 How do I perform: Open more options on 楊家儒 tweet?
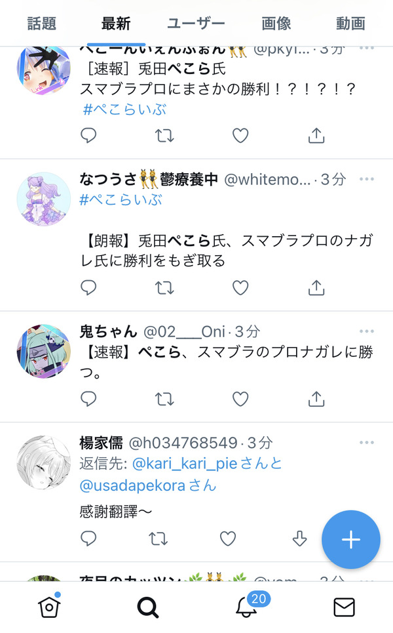coord(366,443)
